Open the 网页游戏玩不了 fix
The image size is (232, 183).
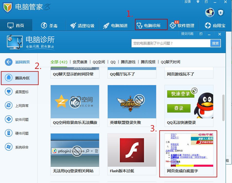pos(189,73)
